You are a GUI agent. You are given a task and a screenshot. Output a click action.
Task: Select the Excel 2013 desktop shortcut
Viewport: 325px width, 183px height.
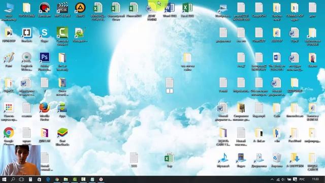coord(187,10)
